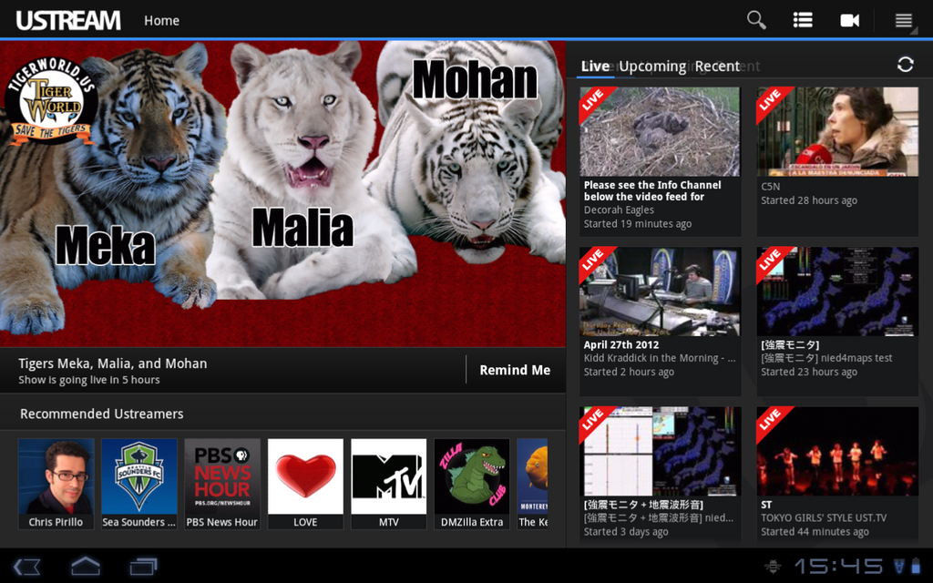Tap Remind Me for the tigers show
933x583 pixels.
[x=513, y=370]
